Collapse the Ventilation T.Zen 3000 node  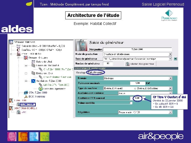(x=26, y=81)
